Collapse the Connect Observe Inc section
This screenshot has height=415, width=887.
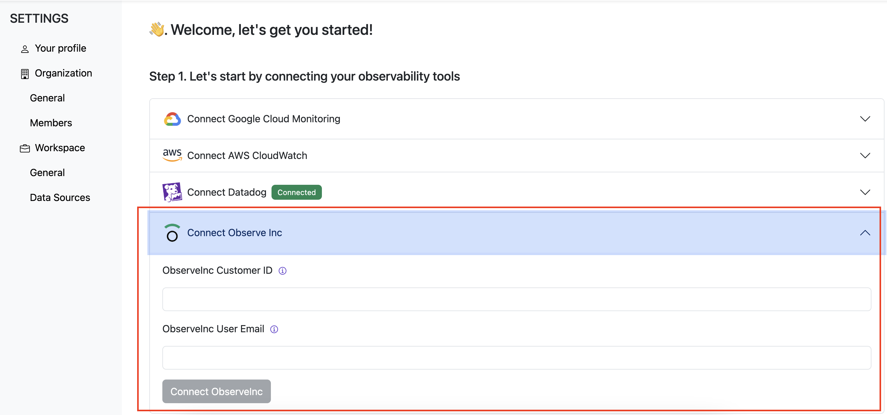click(x=865, y=233)
